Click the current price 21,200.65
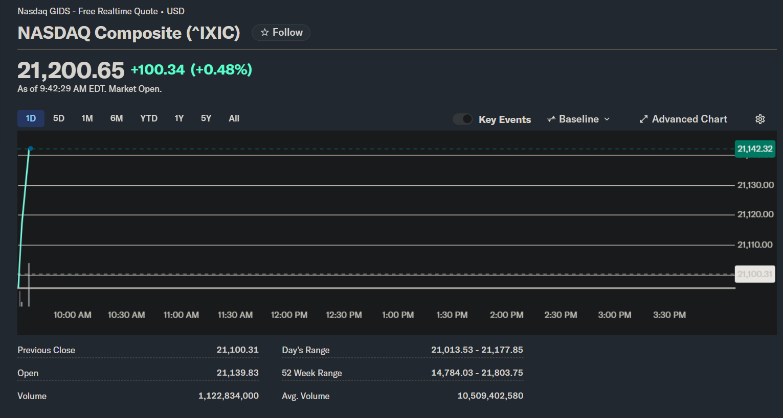Image resolution: width=783 pixels, height=418 pixels. point(71,70)
